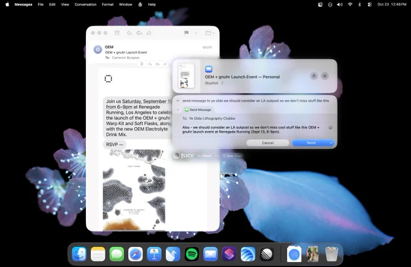
Task: Open Notes from the Dock
Action: tap(98, 254)
